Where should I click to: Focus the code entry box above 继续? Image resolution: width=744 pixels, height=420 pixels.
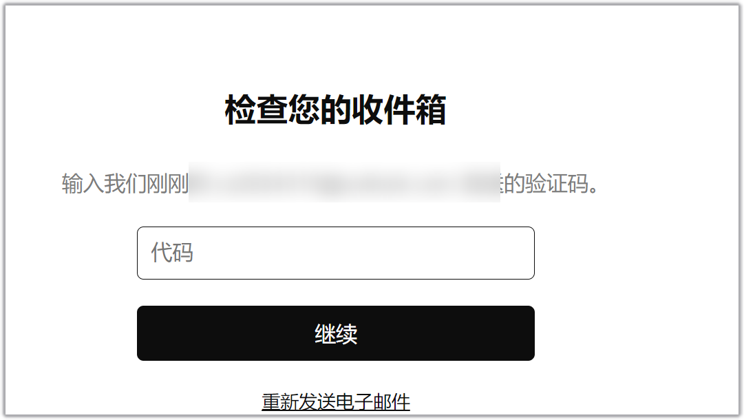[335, 253]
